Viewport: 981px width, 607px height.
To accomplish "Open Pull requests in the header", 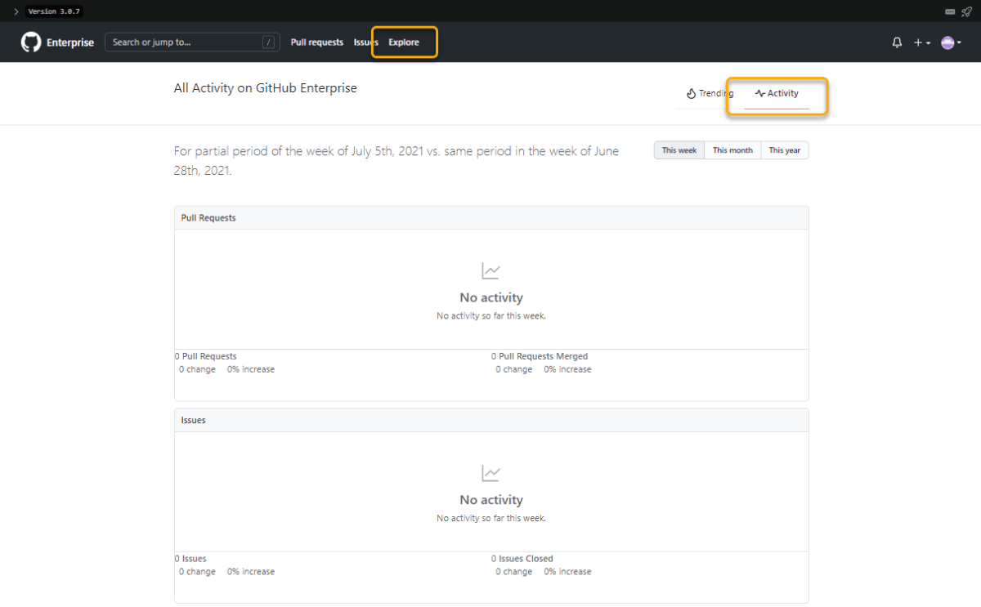I will 317,42.
